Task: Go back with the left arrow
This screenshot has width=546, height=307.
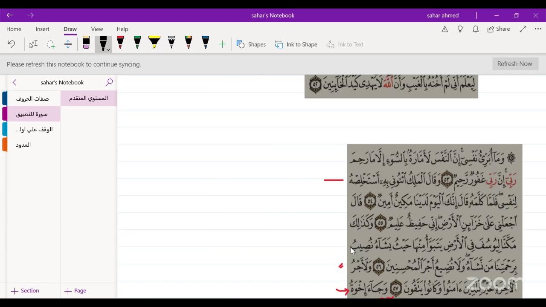Action: 10,15
